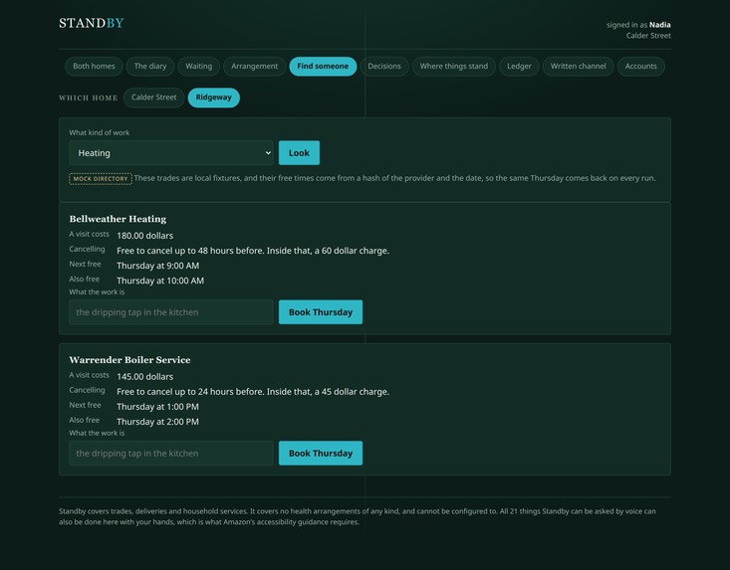Go to the Waiting tab

[199, 66]
